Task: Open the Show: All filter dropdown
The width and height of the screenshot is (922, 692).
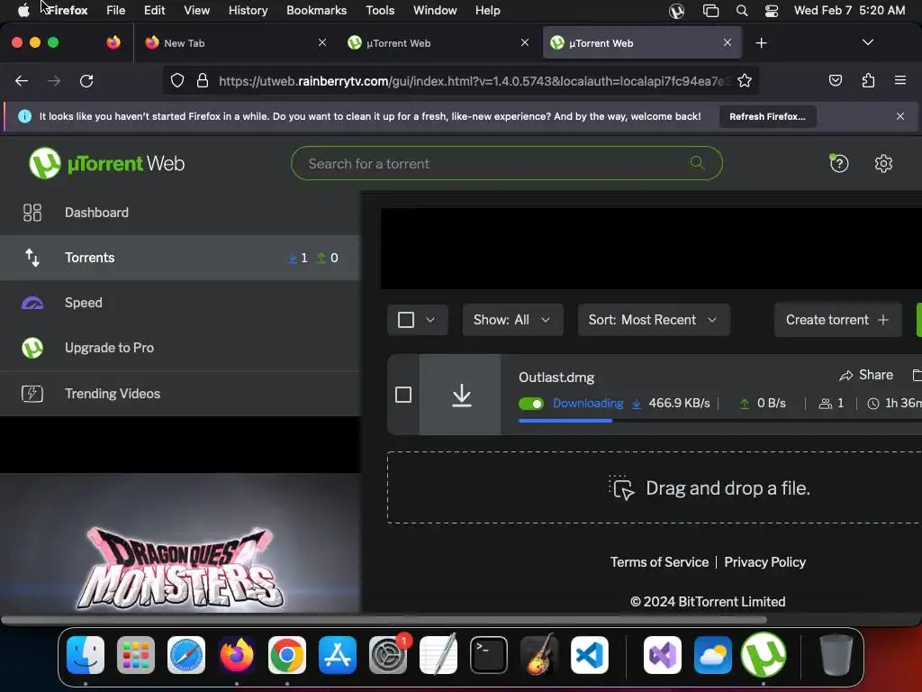Action: (512, 320)
